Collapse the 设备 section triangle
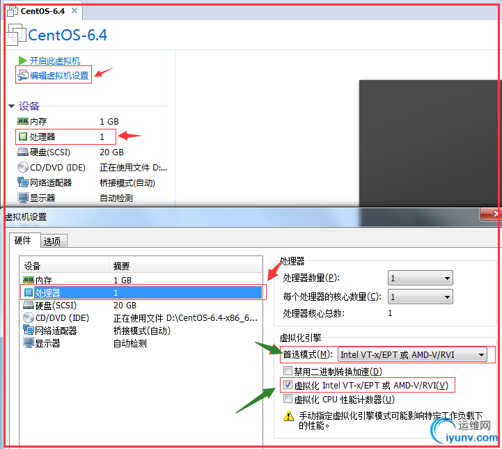 12,106
